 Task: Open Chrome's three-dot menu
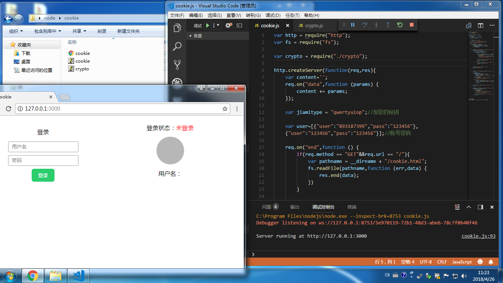coord(237,109)
